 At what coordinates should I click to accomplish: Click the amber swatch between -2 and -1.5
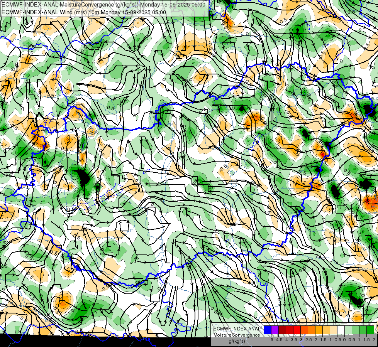coord(319,330)
